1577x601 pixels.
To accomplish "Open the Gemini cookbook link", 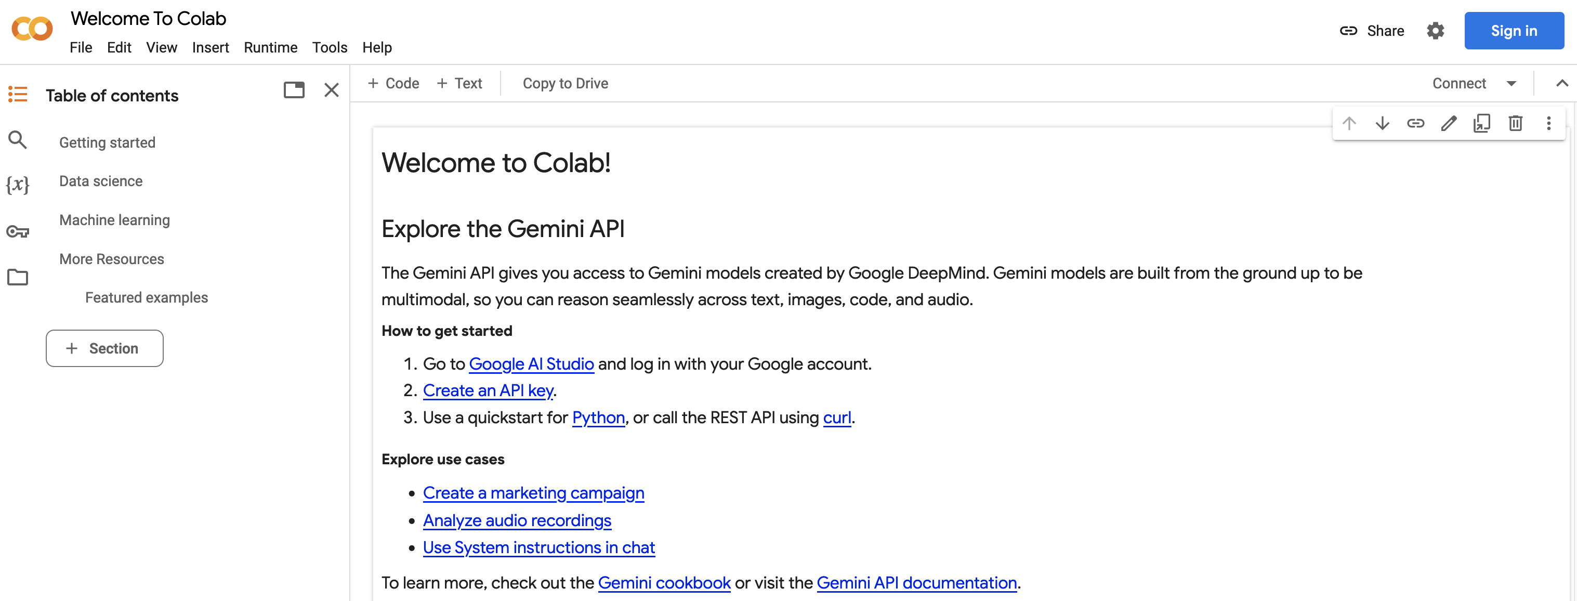I will tap(664, 583).
